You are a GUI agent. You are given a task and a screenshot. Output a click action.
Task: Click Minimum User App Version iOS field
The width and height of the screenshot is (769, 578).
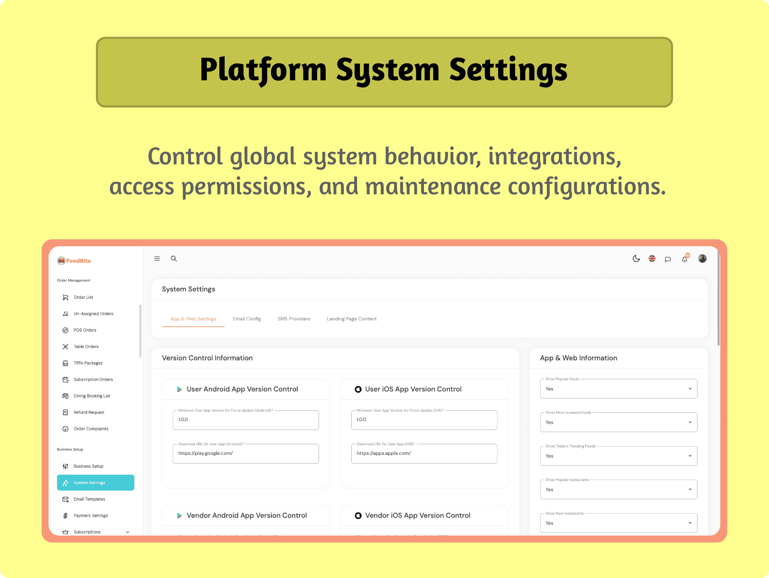pyautogui.click(x=424, y=420)
